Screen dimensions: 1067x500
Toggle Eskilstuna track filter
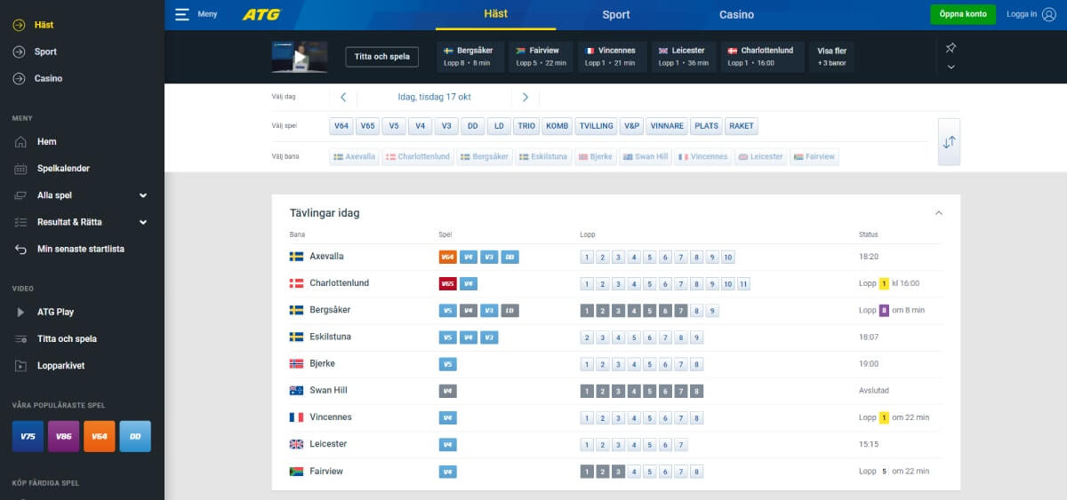(543, 157)
